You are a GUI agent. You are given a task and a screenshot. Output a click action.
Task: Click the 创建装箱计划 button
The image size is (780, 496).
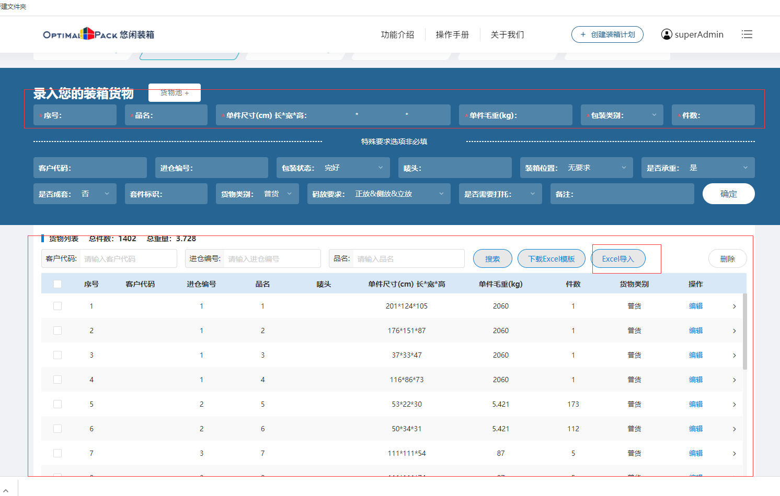tap(607, 34)
